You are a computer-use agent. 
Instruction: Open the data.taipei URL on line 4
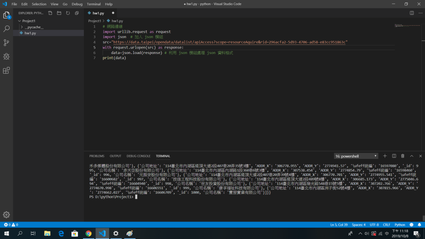tap(229, 42)
